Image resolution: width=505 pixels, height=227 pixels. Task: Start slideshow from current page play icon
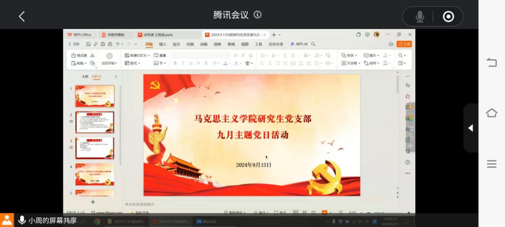[x=109, y=56]
